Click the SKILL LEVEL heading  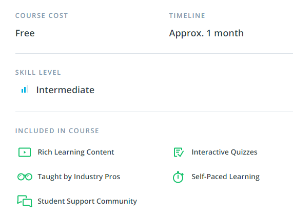(x=38, y=73)
